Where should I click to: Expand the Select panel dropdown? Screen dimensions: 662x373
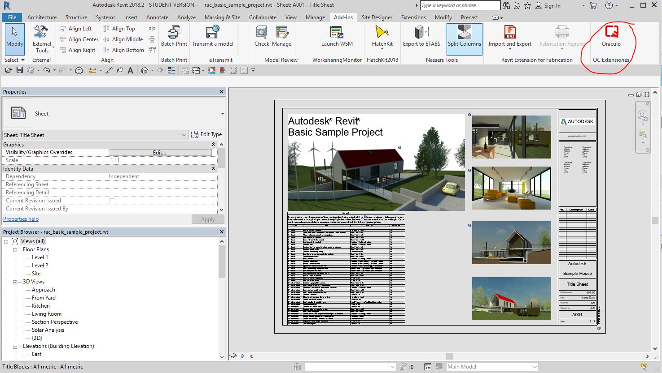[14, 60]
